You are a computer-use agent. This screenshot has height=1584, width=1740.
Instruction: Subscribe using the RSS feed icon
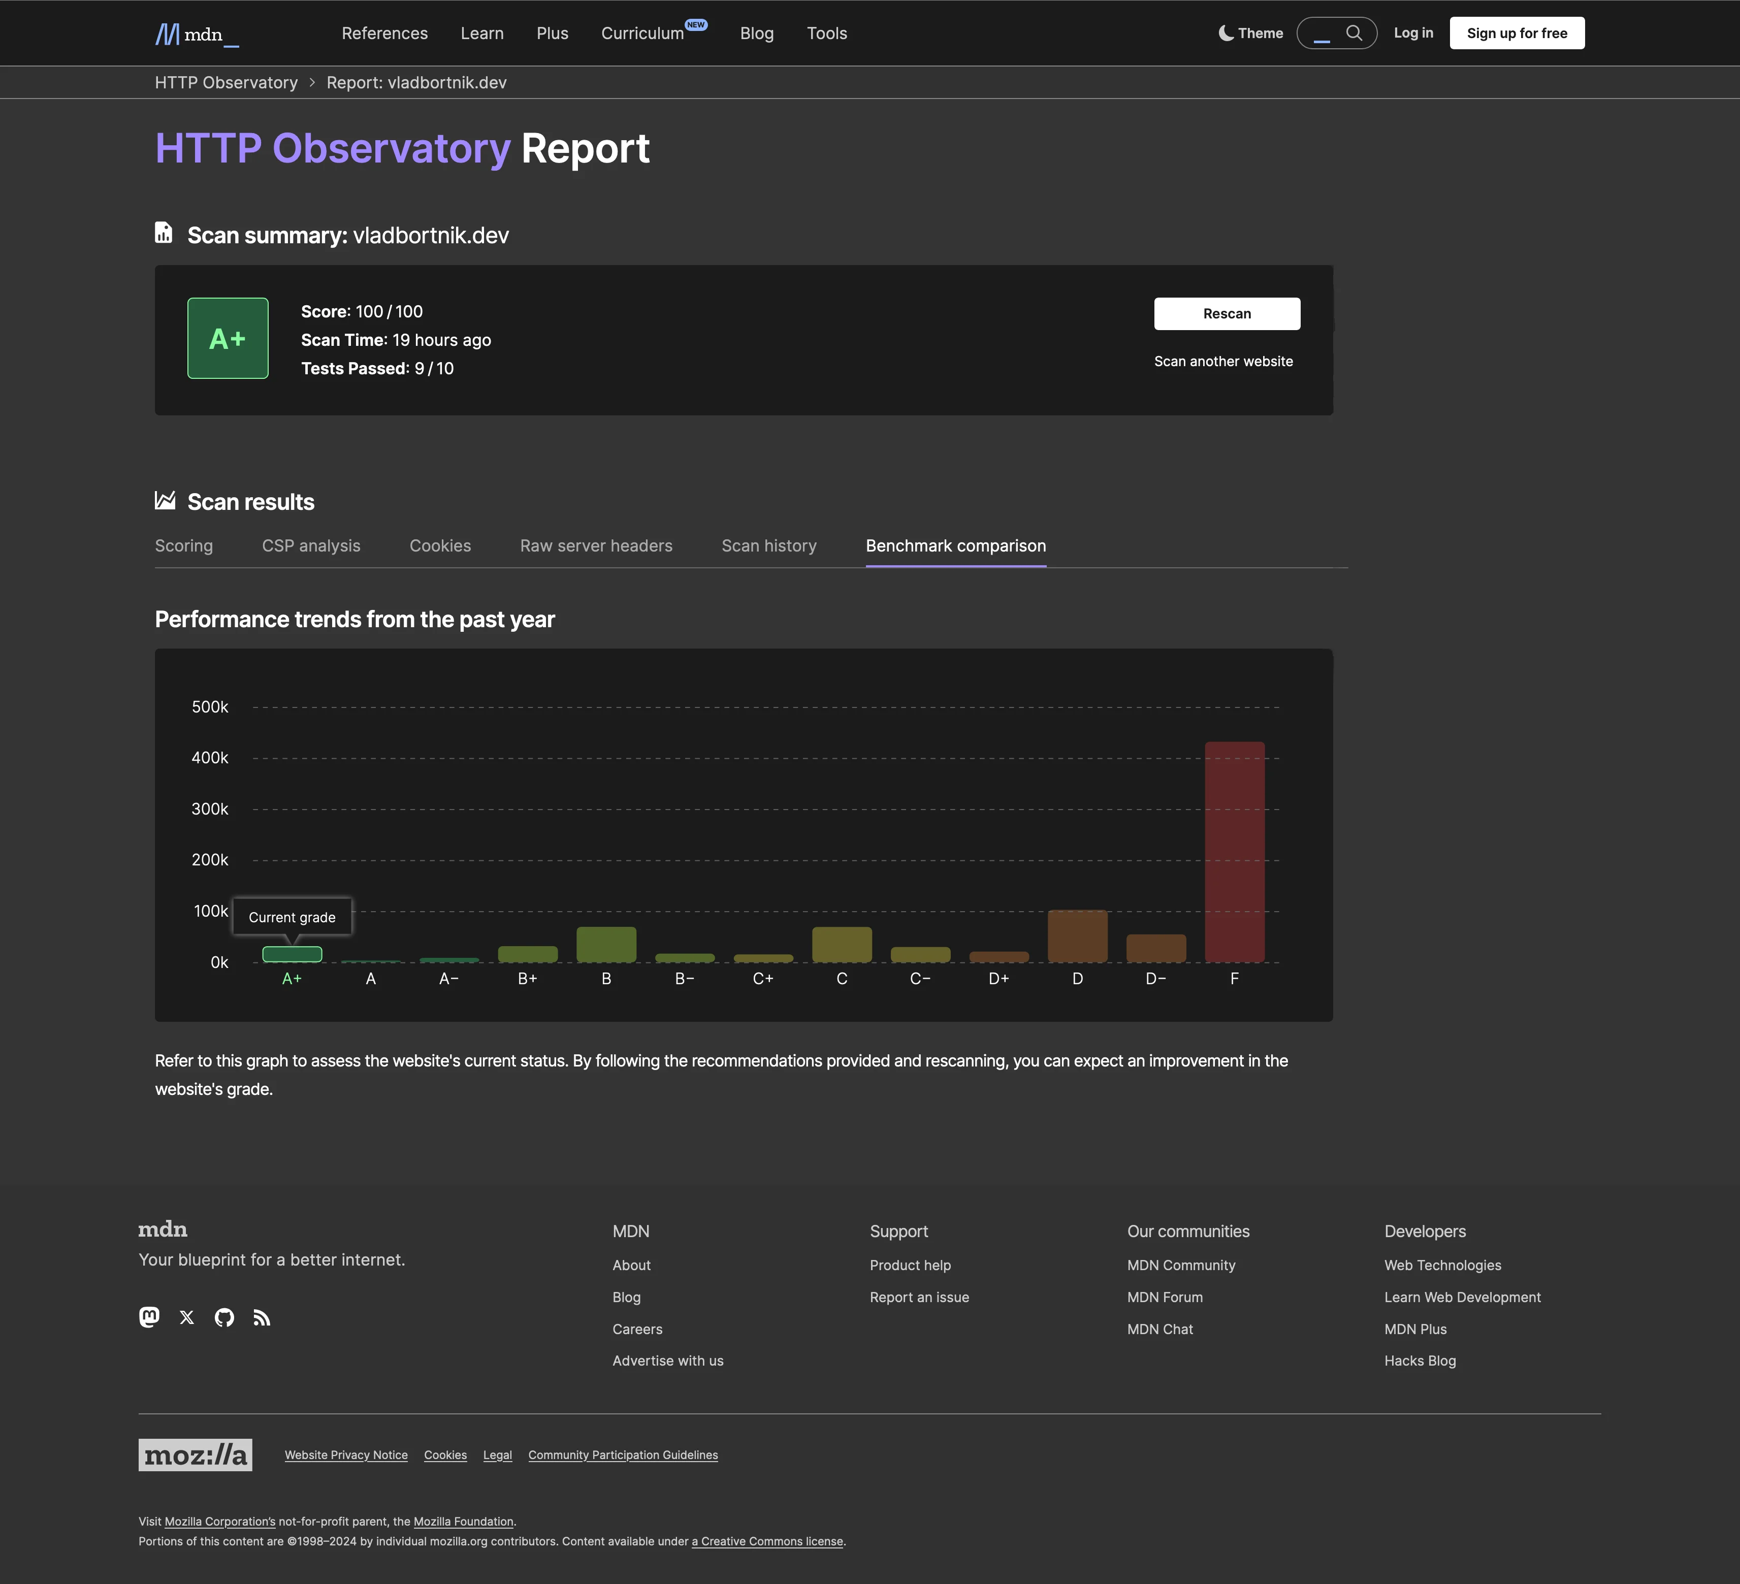pos(262,1317)
